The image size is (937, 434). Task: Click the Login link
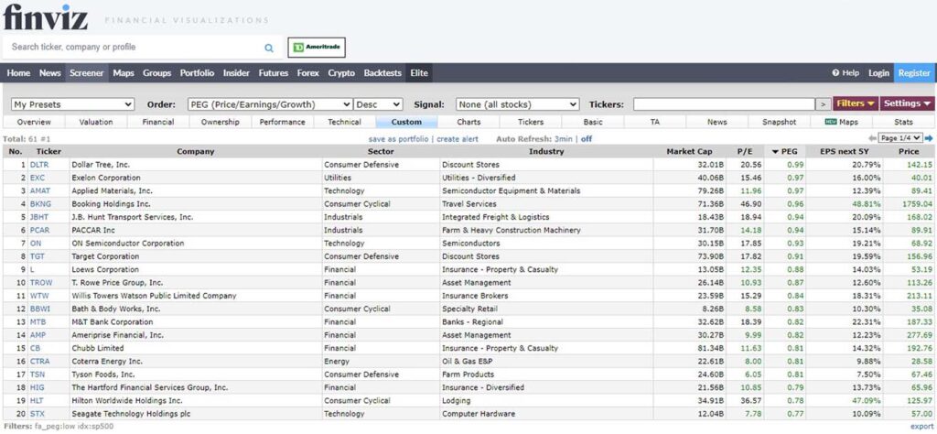(x=878, y=73)
